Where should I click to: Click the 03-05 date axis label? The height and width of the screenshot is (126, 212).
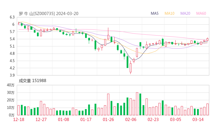(x=176, y=119)
